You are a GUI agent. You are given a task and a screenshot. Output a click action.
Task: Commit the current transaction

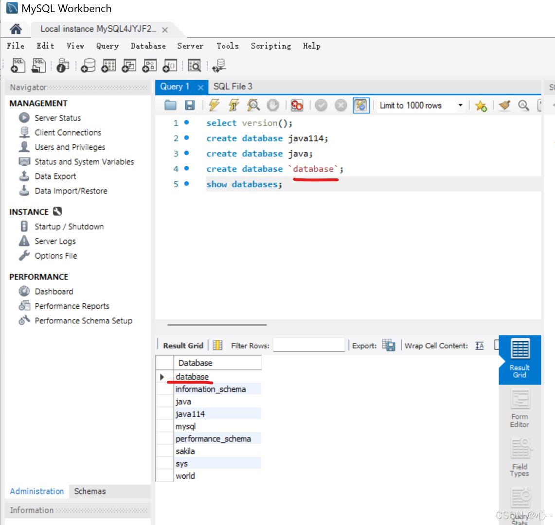321,105
